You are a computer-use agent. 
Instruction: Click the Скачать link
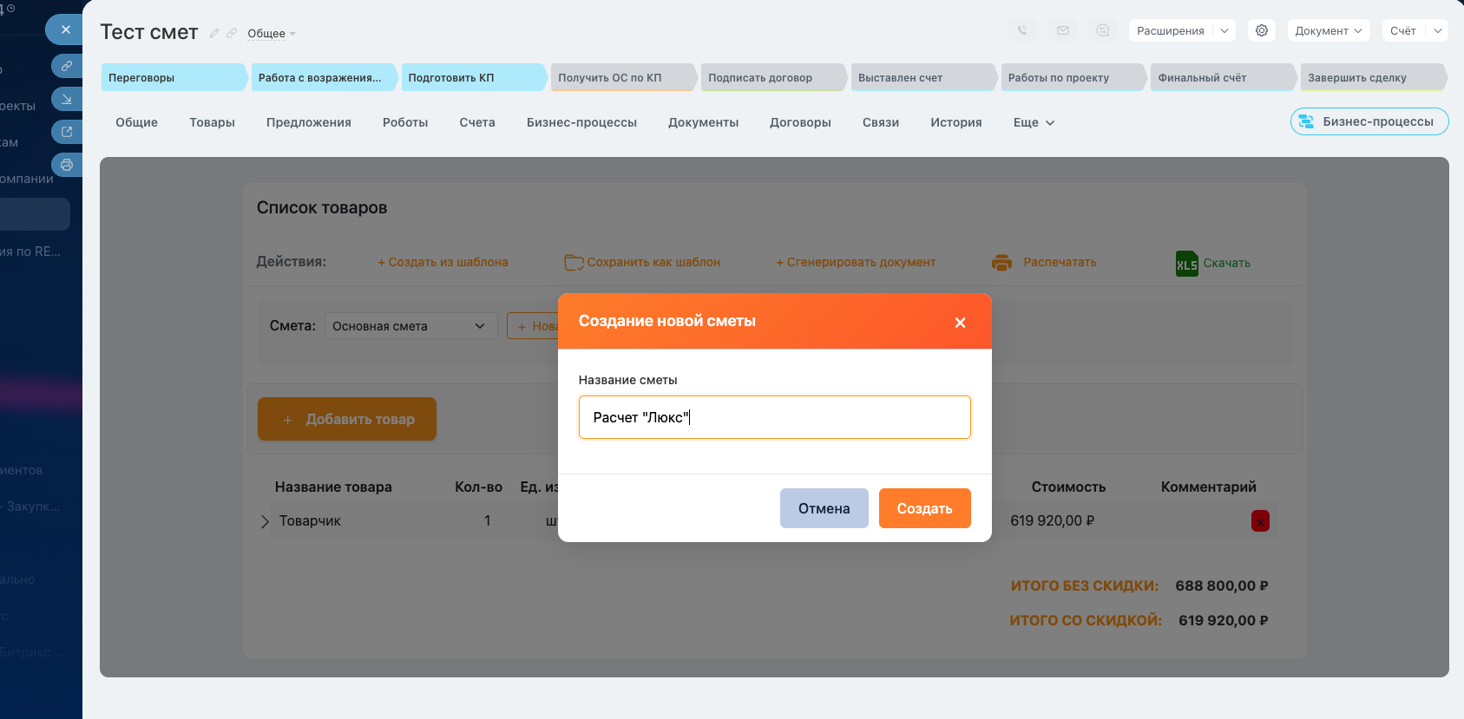[1226, 263]
